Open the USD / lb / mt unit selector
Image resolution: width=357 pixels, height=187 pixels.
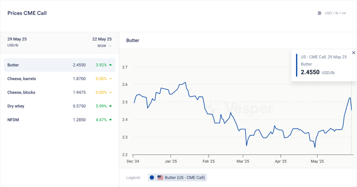[x=335, y=13]
